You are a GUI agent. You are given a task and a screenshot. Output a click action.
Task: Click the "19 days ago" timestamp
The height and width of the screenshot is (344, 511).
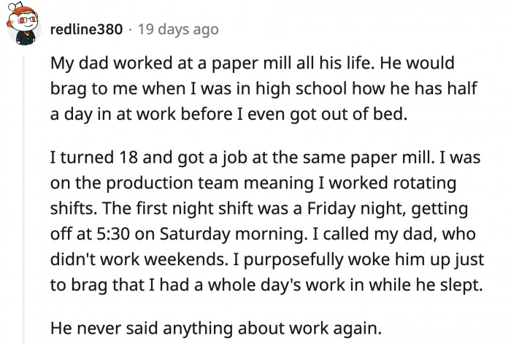pyautogui.click(x=179, y=30)
